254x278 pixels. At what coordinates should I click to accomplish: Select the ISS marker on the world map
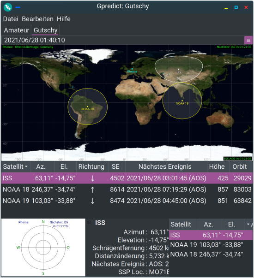click(x=179, y=69)
